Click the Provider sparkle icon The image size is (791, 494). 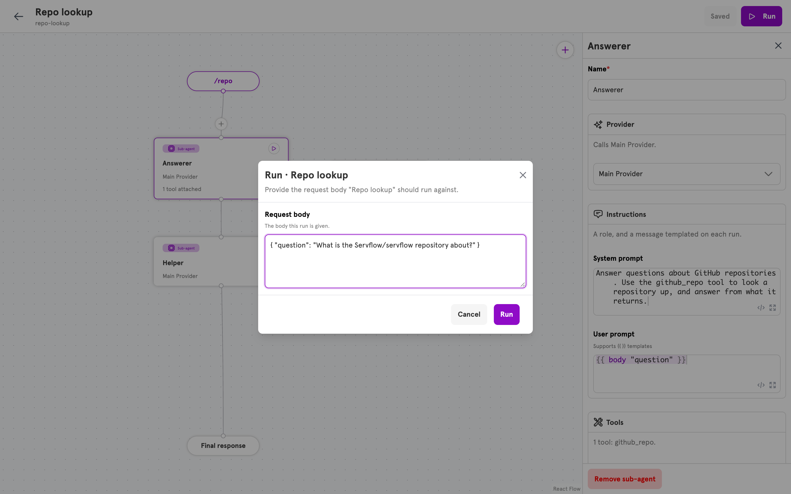click(598, 125)
